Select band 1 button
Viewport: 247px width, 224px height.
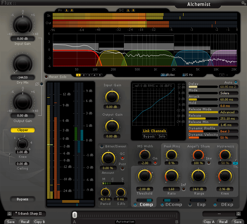tap(78, 75)
